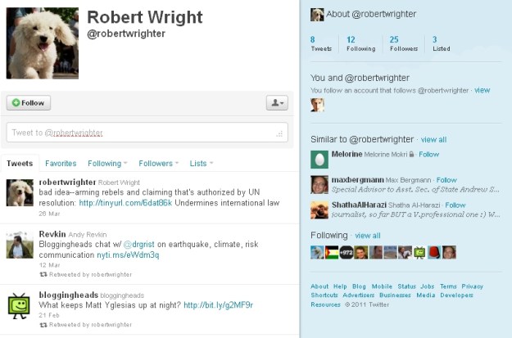Click the red fez avatar in Following
The height and width of the screenshot is (338, 512).
coord(434,252)
